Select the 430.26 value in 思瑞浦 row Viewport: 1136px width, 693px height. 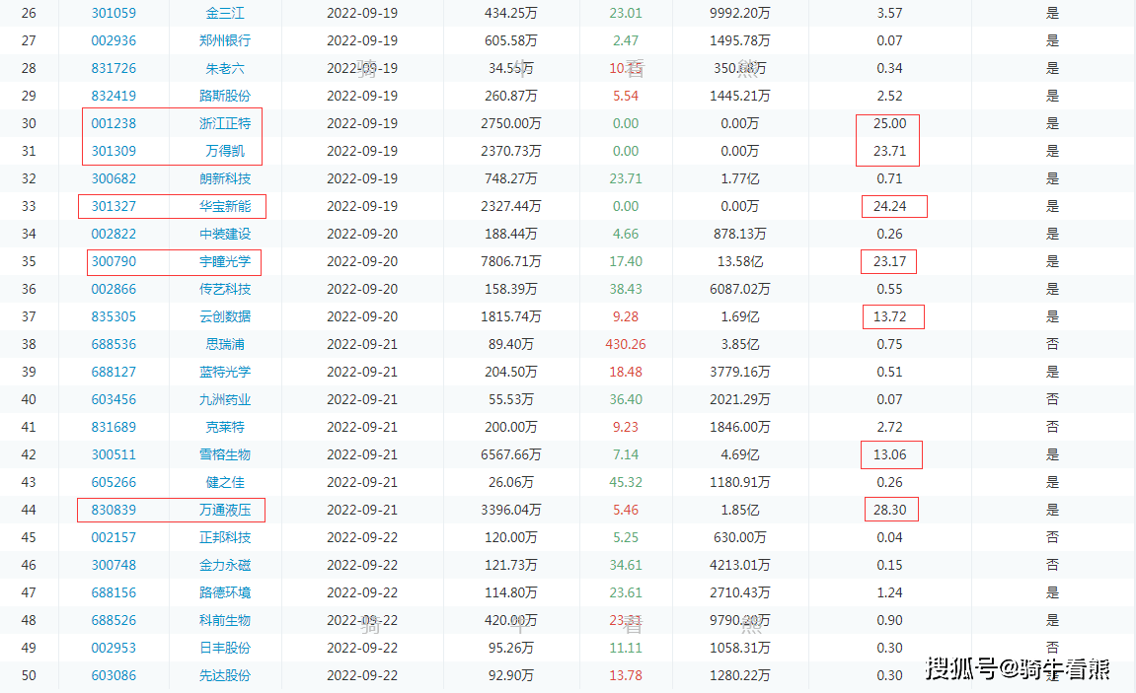pos(625,344)
